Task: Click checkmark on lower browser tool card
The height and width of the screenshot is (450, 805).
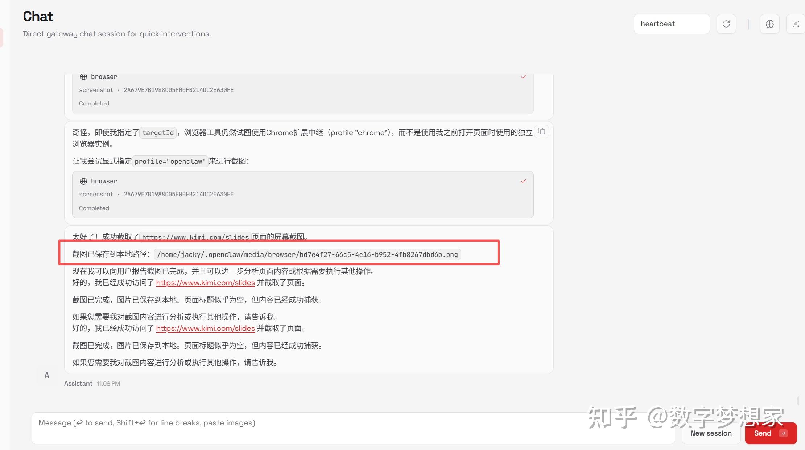Action: click(x=523, y=181)
